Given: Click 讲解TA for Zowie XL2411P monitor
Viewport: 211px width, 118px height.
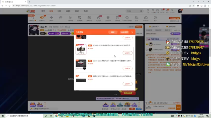Looking at the screenshot, I should pyautogui.click(x=127, y=68).
